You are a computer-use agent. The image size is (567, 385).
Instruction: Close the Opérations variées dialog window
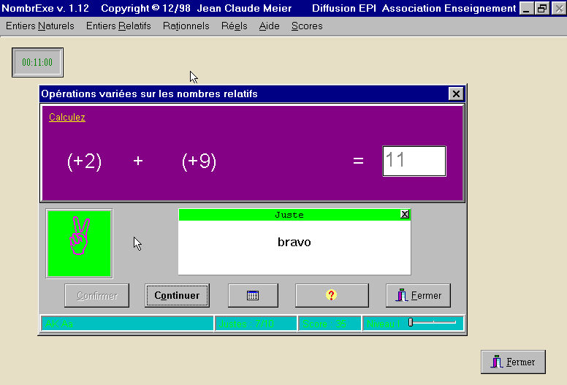455,94
